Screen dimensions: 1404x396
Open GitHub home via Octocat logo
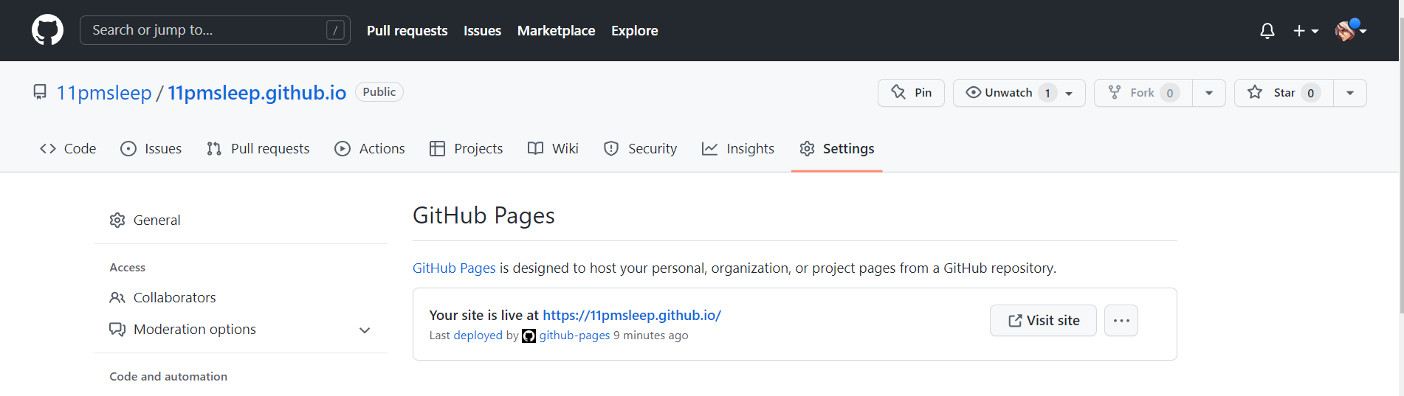[47, 30]
